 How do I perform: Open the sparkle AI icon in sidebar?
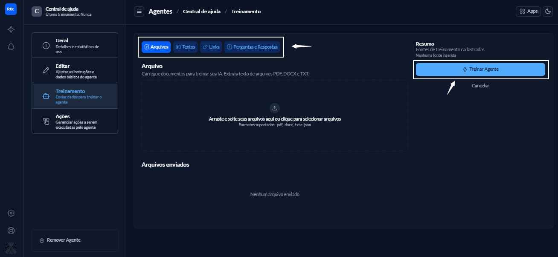tap(11, 29)
